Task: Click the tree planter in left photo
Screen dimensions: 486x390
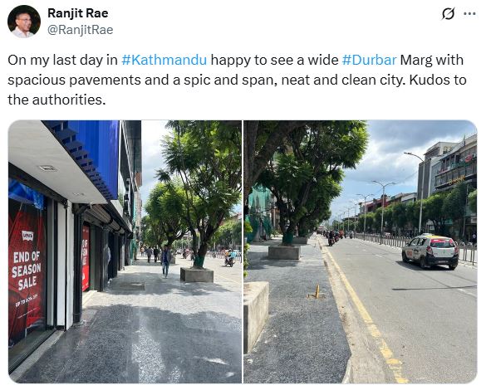Action: 197,275
